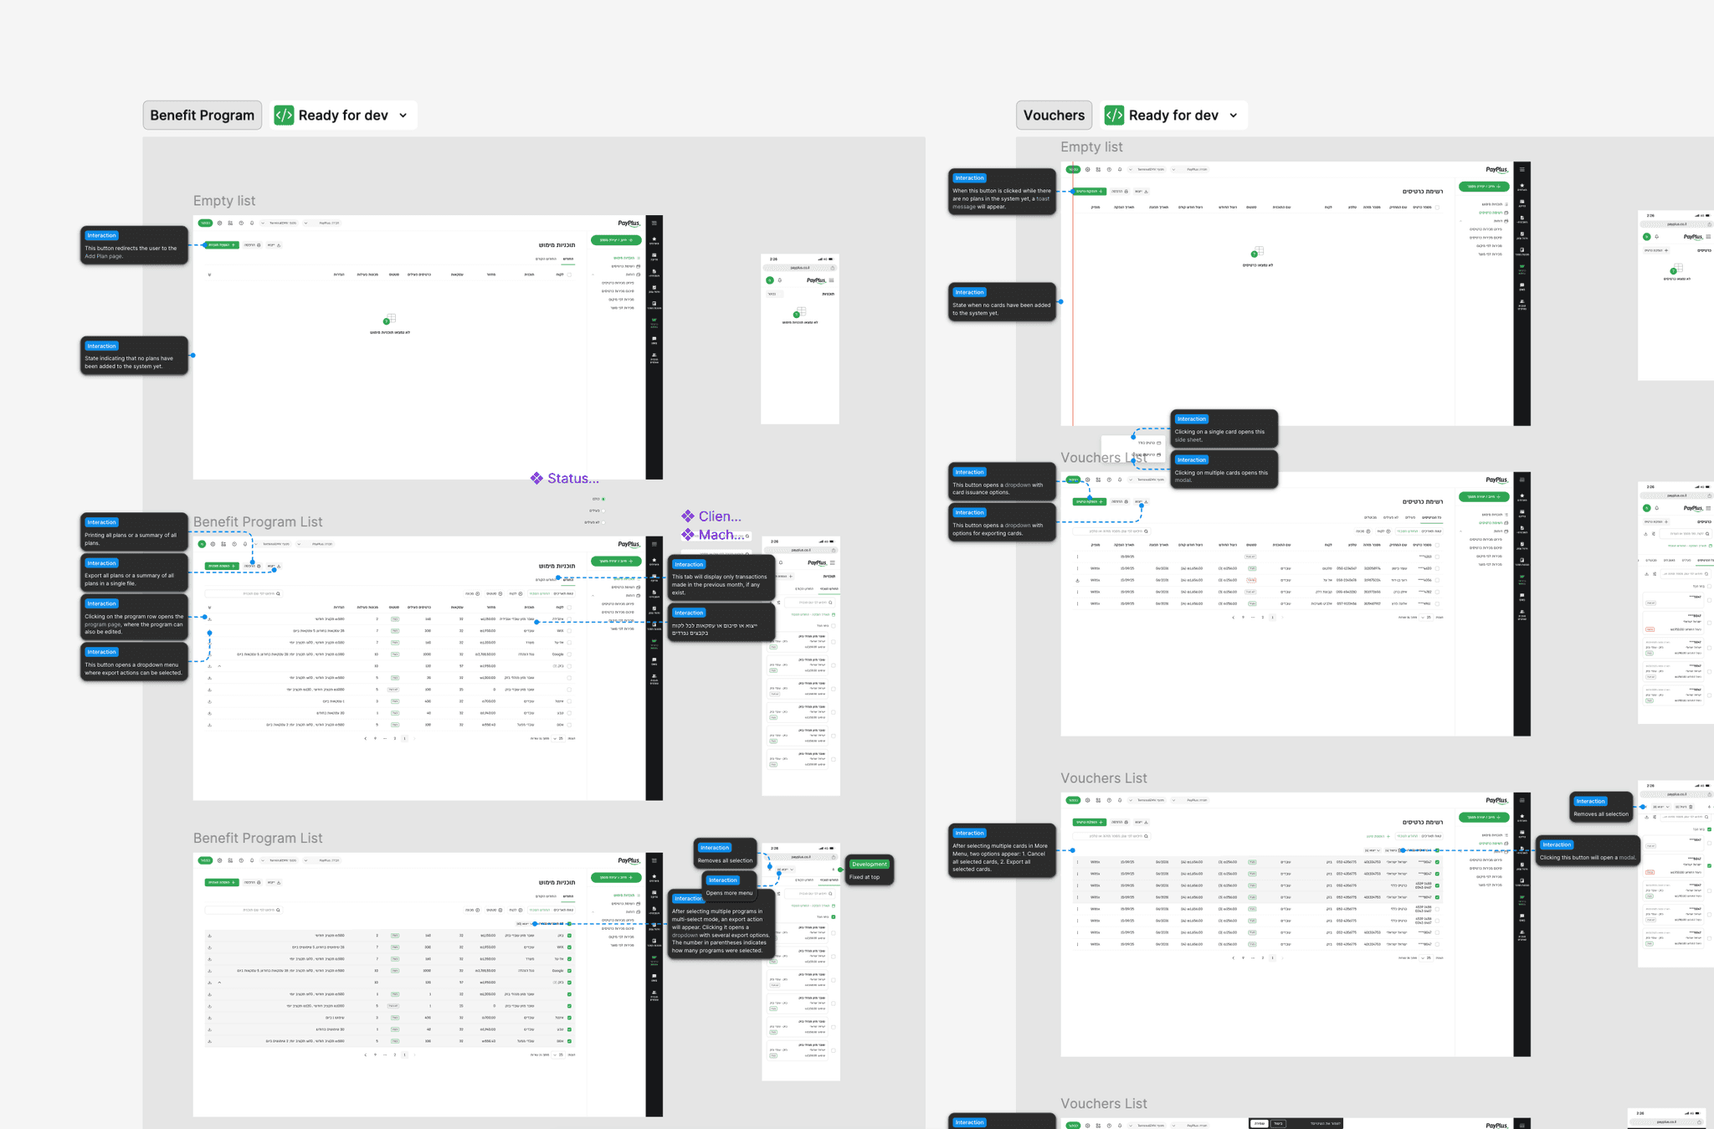This screenshot has width=1714, height=1129.
Task: Click the search field in multi-select Benefit Program List
Action: tap(244, 910)
